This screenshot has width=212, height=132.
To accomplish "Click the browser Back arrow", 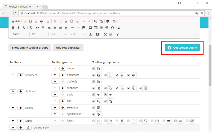I will [x=4, y=13].
